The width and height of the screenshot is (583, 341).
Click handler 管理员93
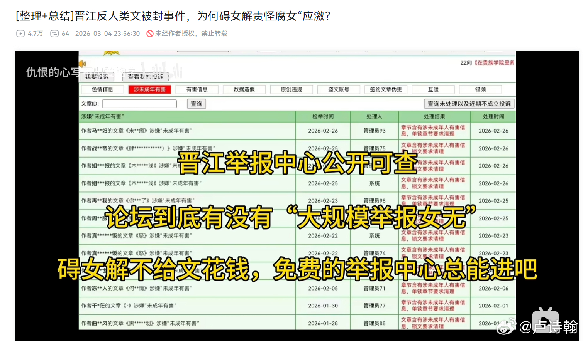tap(374, 131)
